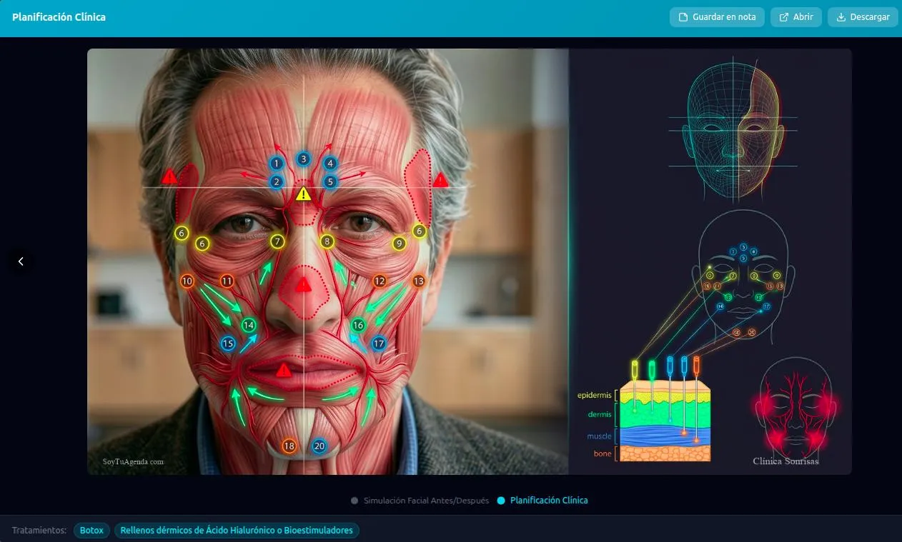Image resolution: width=902 pixels, height=542 pixels.
Task: Click the Botox treatment tag
Action: [91, 531]
